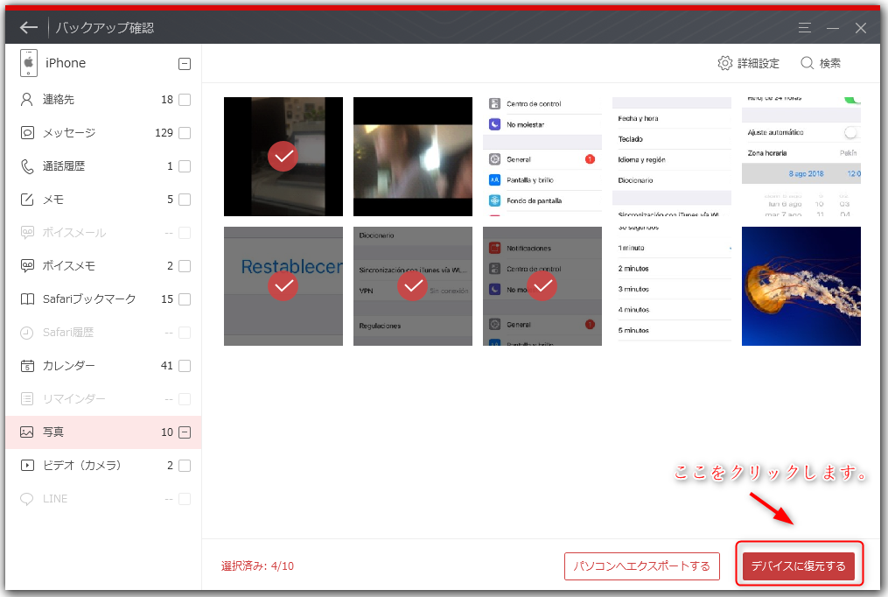Click the iPhone device name label

[x=66, y=63]
